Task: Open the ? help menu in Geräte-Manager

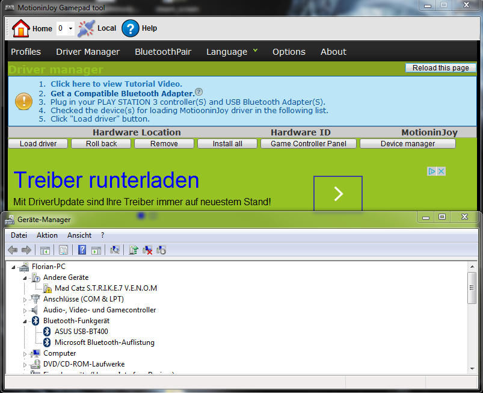Action: click(103, 235)
